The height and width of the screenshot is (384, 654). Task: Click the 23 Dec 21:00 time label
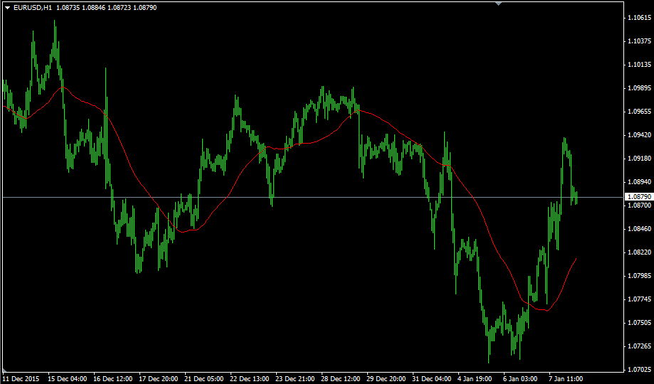click(x=295, y=378)
